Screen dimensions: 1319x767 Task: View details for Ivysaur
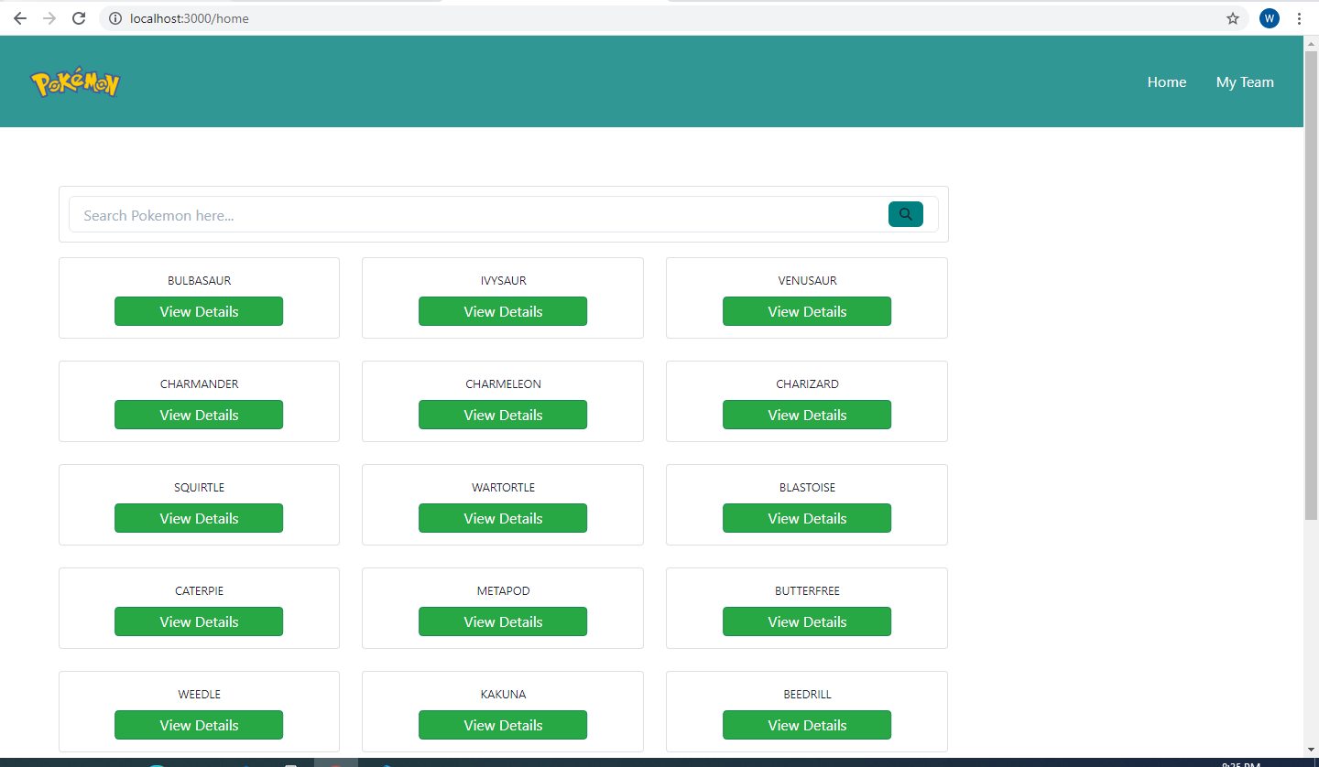(503, 311)
